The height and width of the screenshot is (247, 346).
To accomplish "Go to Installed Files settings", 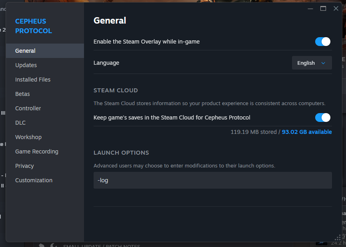I will pyautogui.click(x=33, y=80).
